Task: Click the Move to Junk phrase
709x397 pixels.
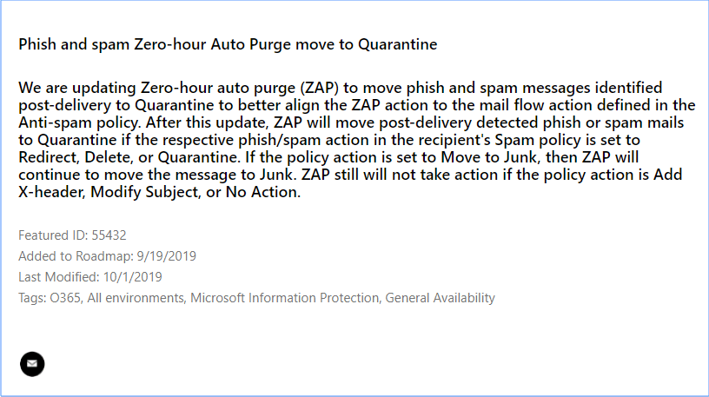Action: 491,157
